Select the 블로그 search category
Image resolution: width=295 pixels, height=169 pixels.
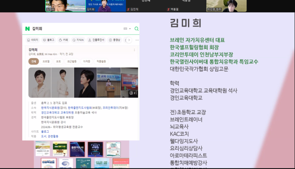48,40
